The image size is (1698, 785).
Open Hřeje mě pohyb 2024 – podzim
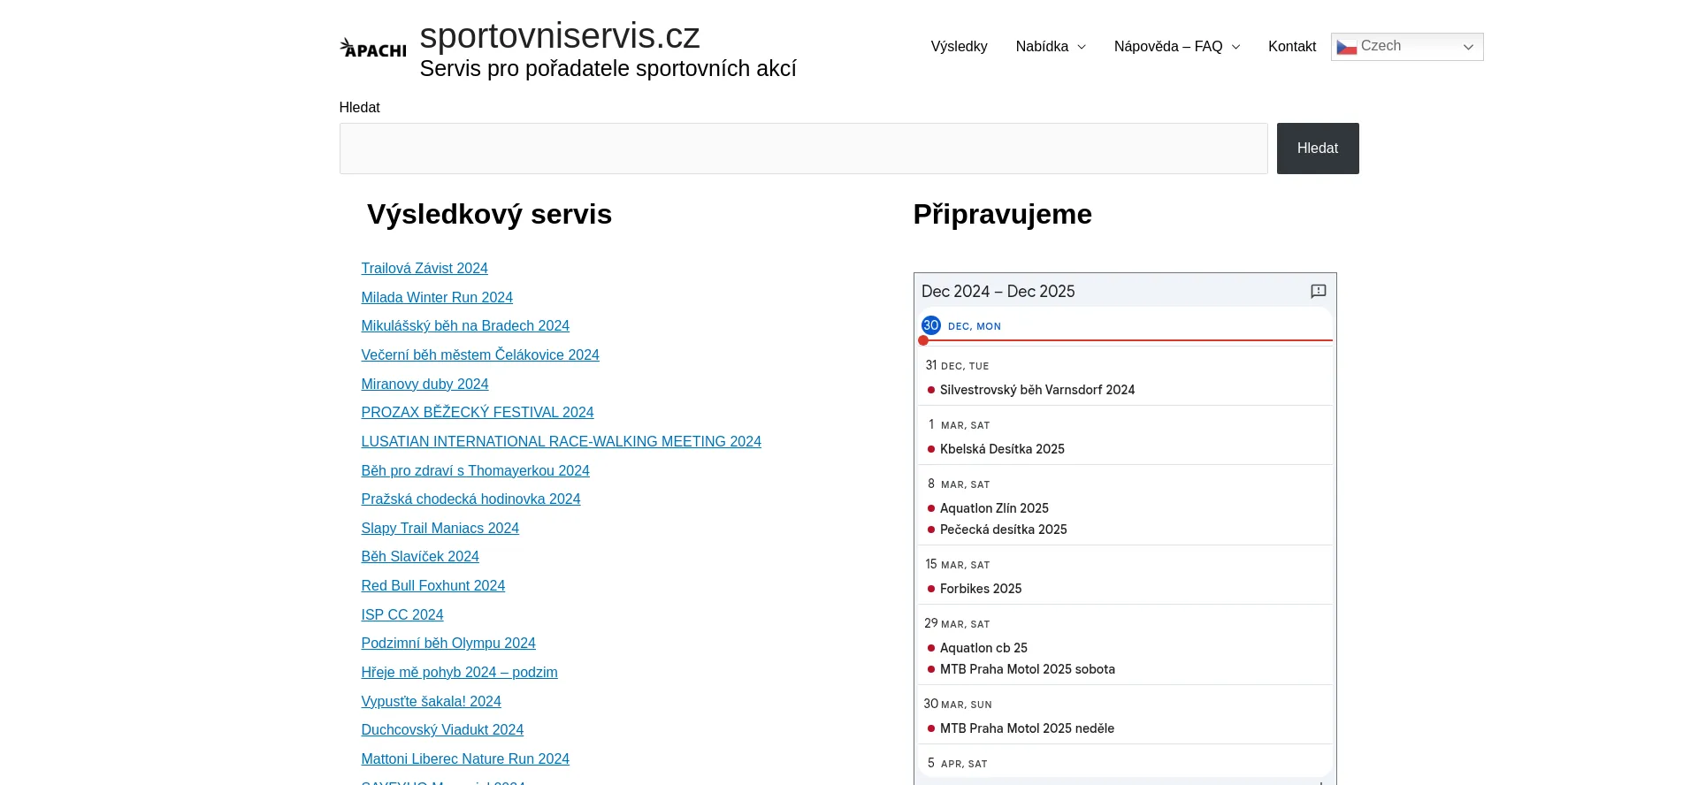(459, 672)
